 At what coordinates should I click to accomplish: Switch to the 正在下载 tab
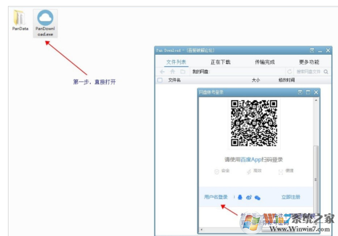point(220,62)
